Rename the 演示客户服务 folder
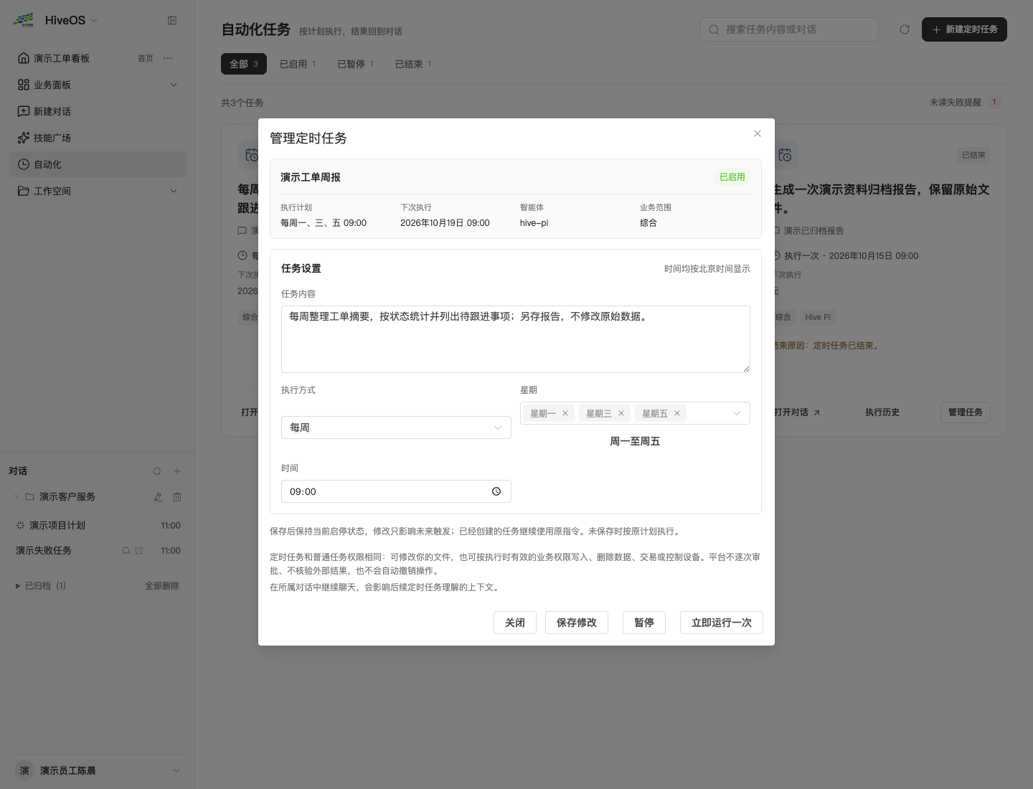 click(159, 497)
